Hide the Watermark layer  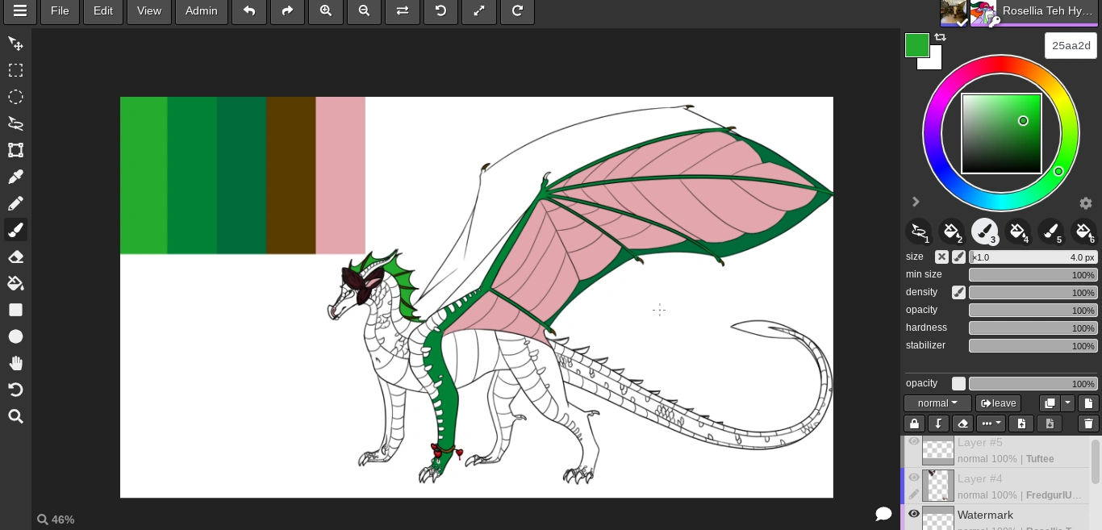914,515
